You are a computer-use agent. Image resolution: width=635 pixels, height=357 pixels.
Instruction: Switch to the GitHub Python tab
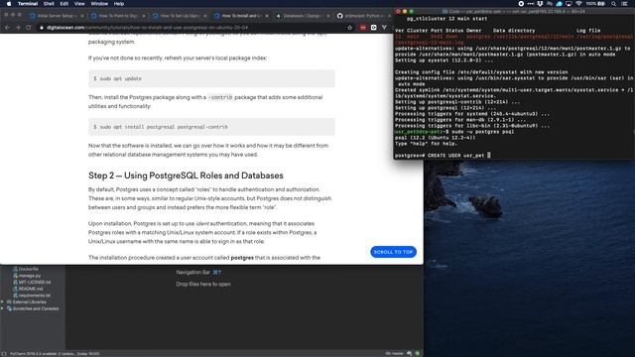(x=363, y=16)
